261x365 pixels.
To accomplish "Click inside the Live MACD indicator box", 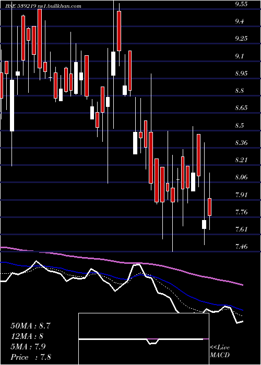I will tap(144, 339).
